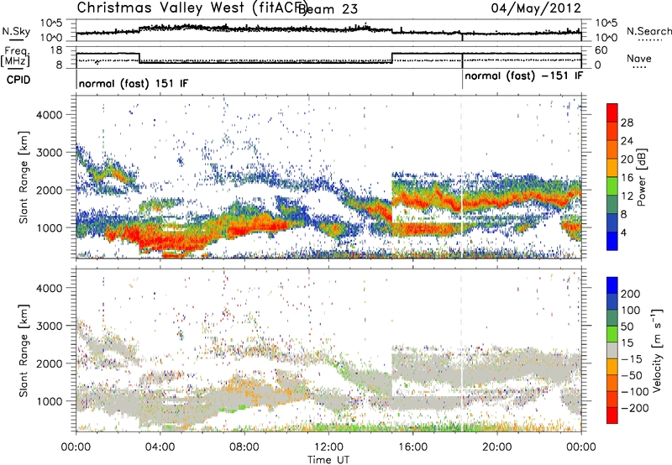Screen dimensions: 672x465
Task: Click the '-50' Velocity color bar label
Action: point(632,375)
